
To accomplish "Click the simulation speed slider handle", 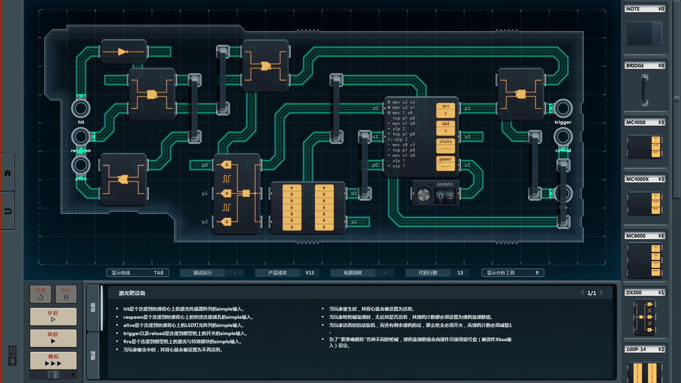I will point(53,375).
